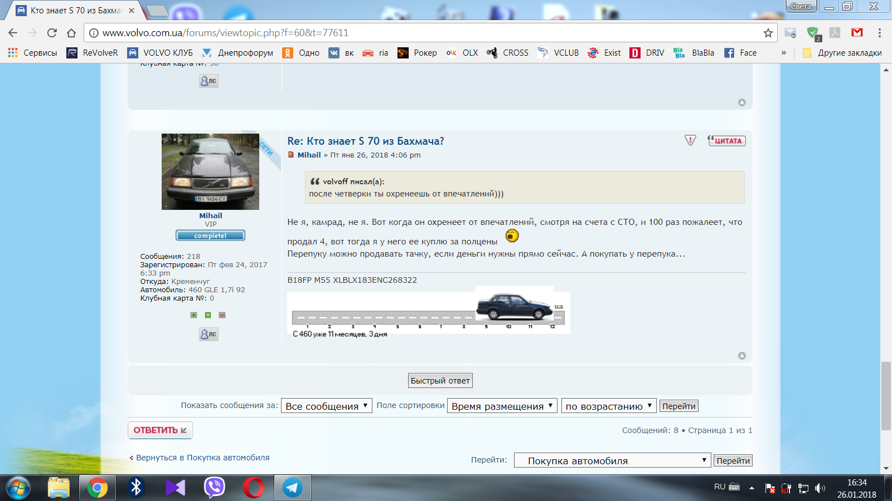Open the по возрастанию order dropdown

pos(608,406)
